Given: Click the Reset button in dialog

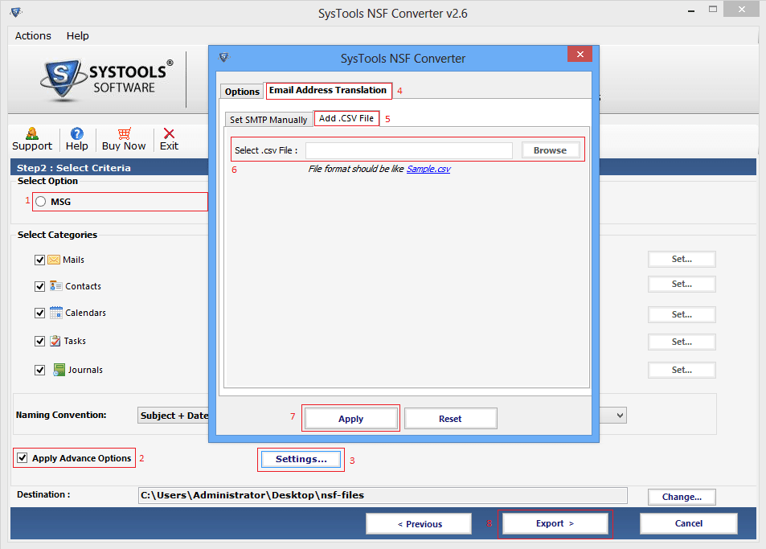Looking at the screenshot, I should pyautogui.click(x=450, y=419).
